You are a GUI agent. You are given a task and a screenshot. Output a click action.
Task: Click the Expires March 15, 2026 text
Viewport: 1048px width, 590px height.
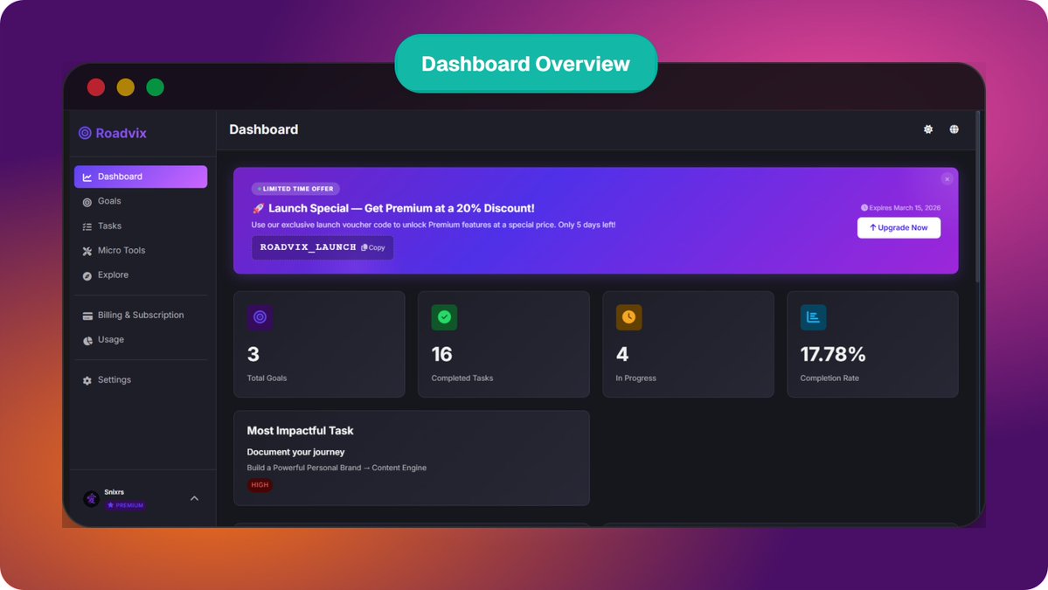tap(900, 208)
